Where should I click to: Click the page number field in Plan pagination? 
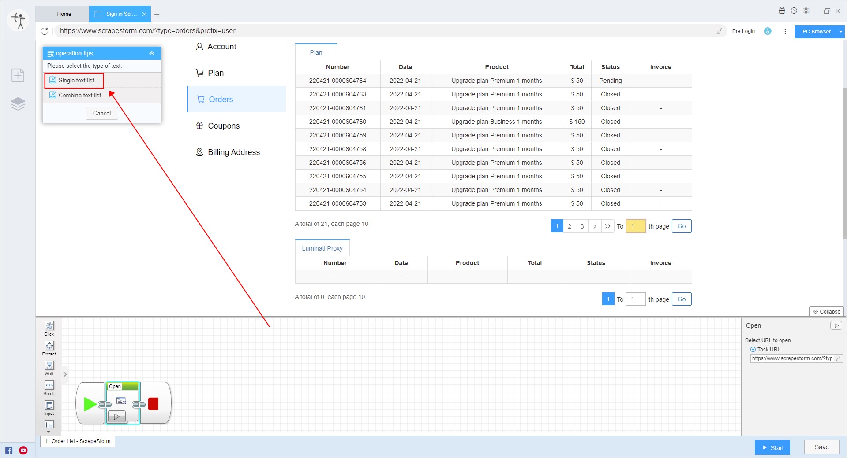click(636, 226)
